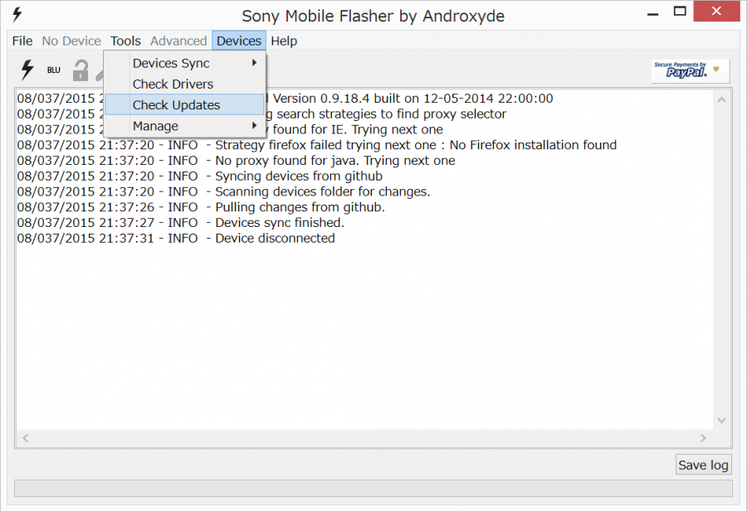Click the grayed No Device menu entry
The width and height of the screenshot is (747, 512).
pyautogui.click(x=71, y=41)
